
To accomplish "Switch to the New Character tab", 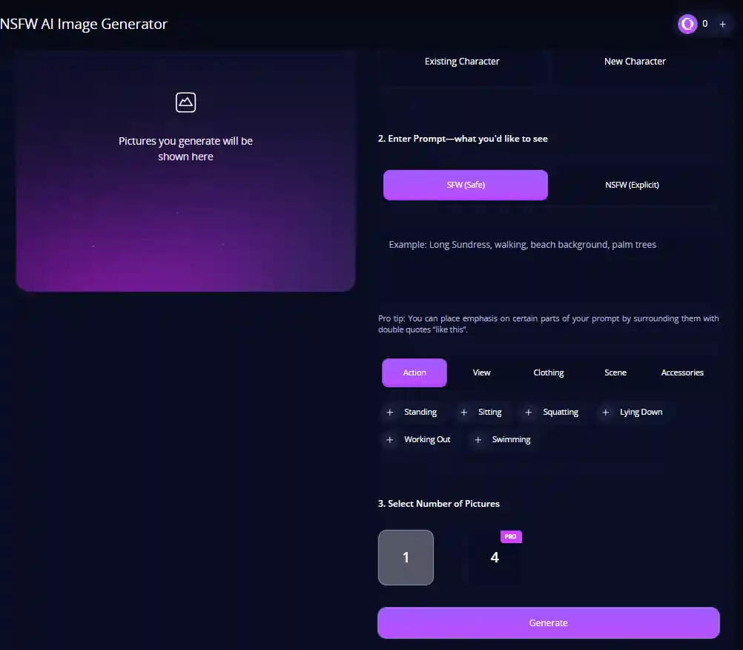I will 635,61.
